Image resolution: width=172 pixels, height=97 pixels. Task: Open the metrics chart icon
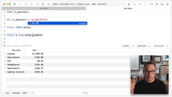[129, 4]
